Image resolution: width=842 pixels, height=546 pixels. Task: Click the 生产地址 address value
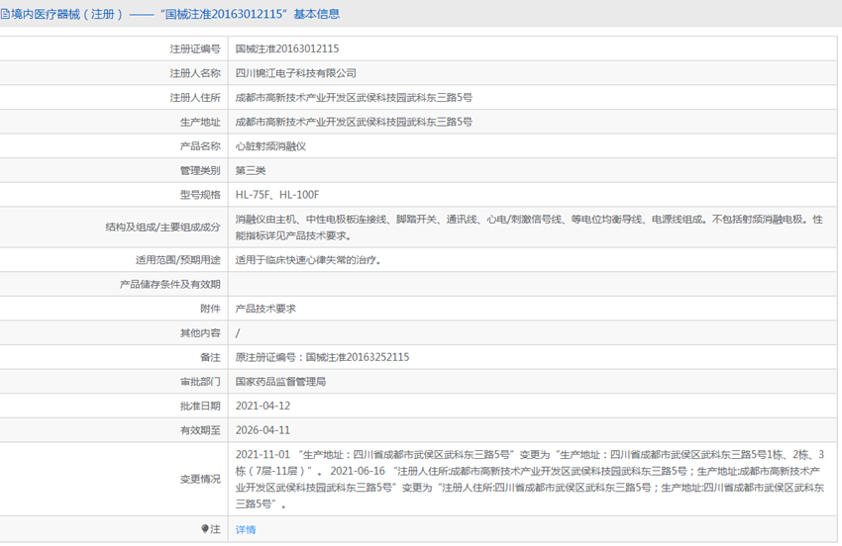[353, 122]
